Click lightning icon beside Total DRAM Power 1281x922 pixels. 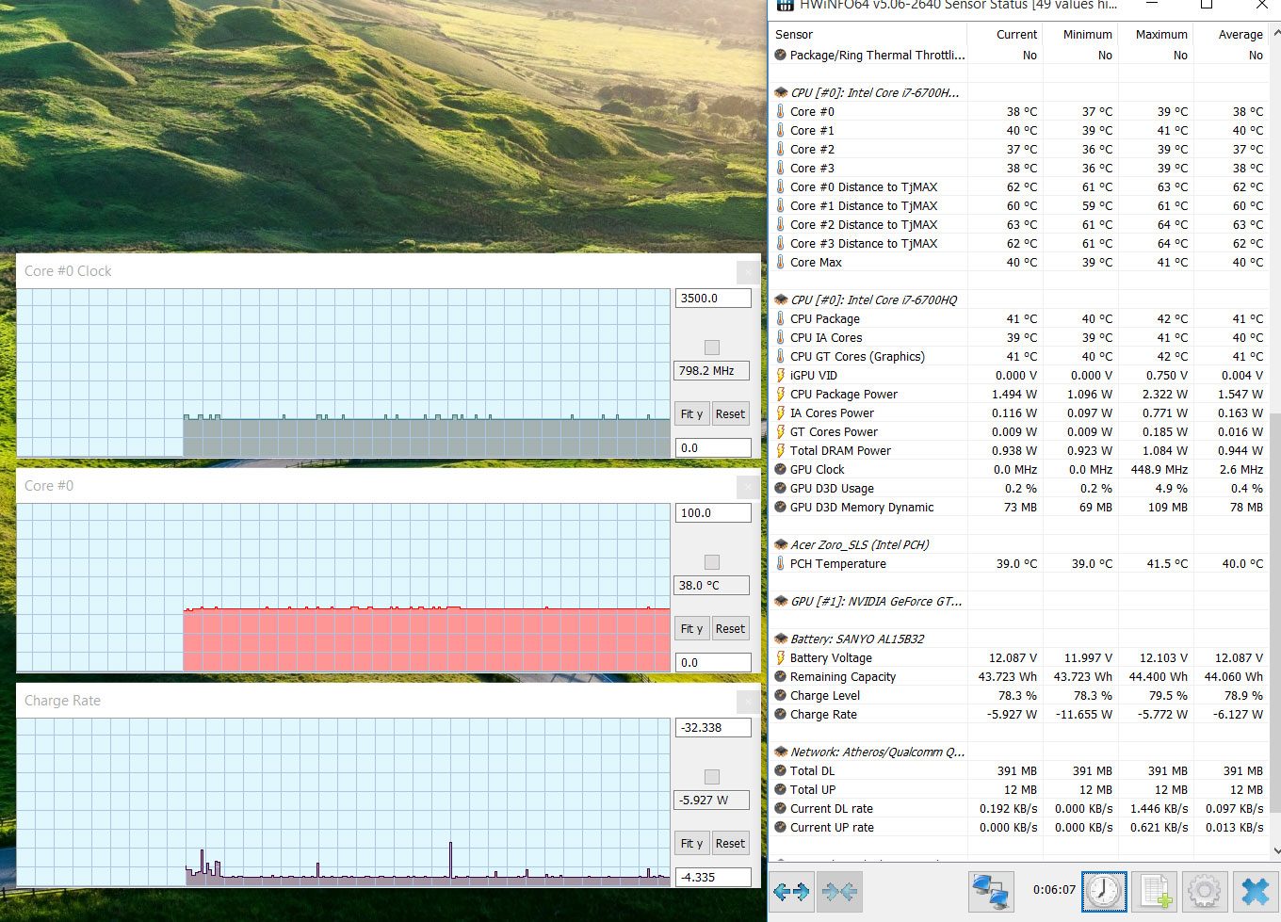[780, 450]
